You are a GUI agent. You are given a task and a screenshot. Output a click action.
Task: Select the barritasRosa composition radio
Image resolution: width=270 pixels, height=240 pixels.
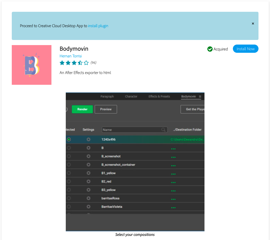(69, 198)
